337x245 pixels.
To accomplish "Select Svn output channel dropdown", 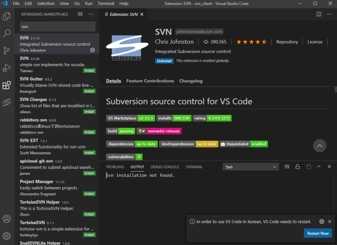I will pos(251,167).
